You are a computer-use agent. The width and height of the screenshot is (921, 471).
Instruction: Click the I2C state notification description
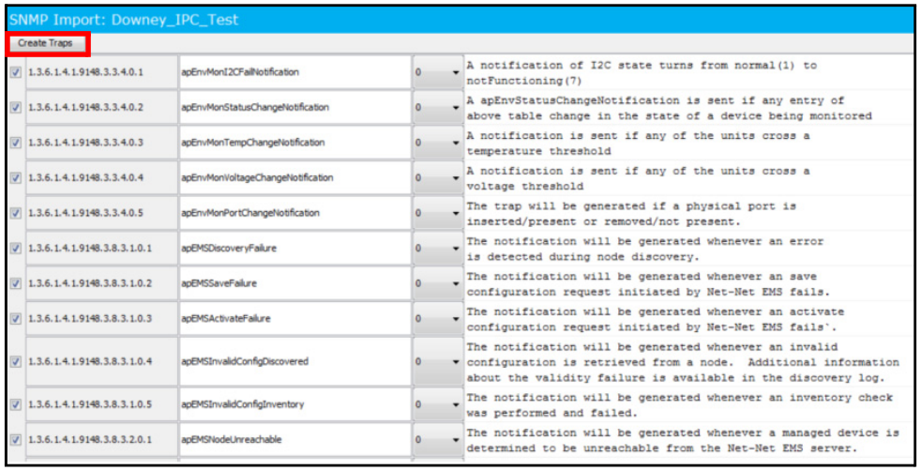(642, 73)
